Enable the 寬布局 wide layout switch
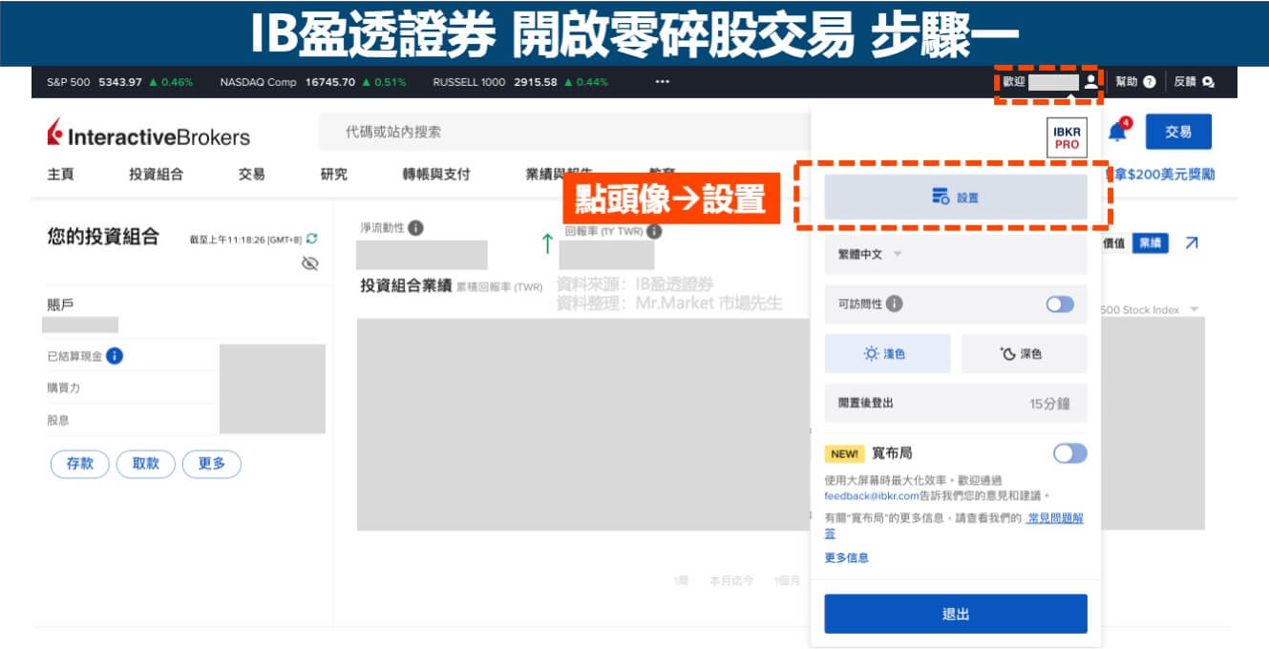The height and width of the screenshot is (649, 1269). pyautogui.click(x=1070, y=453)
